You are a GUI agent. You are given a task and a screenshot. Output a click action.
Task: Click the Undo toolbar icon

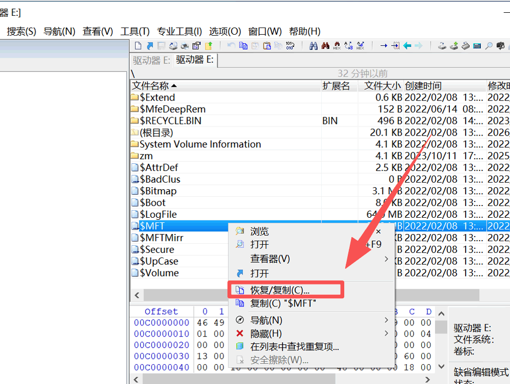[x=231, y=46]
